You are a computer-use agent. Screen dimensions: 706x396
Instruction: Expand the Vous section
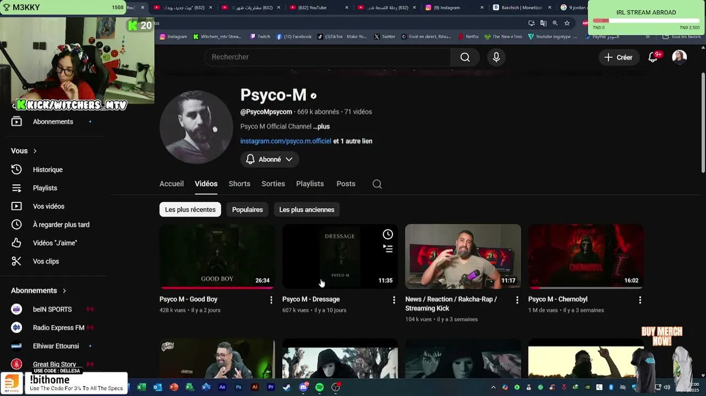pyautogui.click(x=24, y=151)
